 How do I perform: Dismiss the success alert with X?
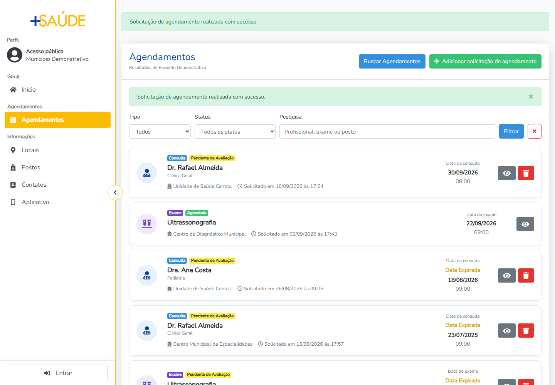tap(531, 97)
